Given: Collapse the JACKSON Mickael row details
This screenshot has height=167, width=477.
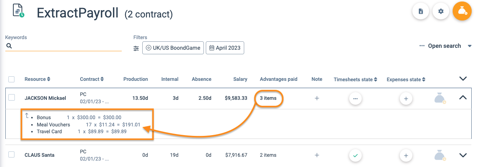Looking at the screenshot, I should click(463, 98).
